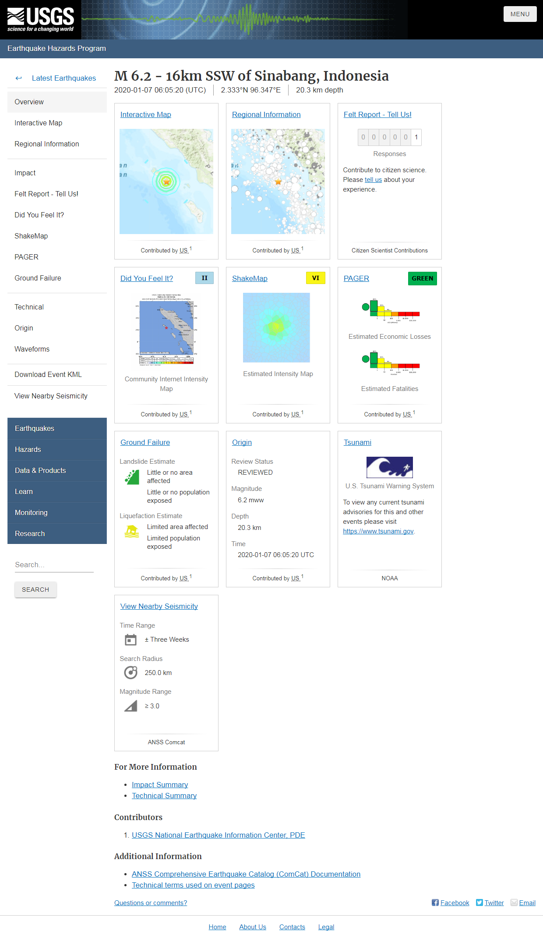543x945 pixels.
Task: Open Waveforms from the side navigation
Action: coord(32,349)
